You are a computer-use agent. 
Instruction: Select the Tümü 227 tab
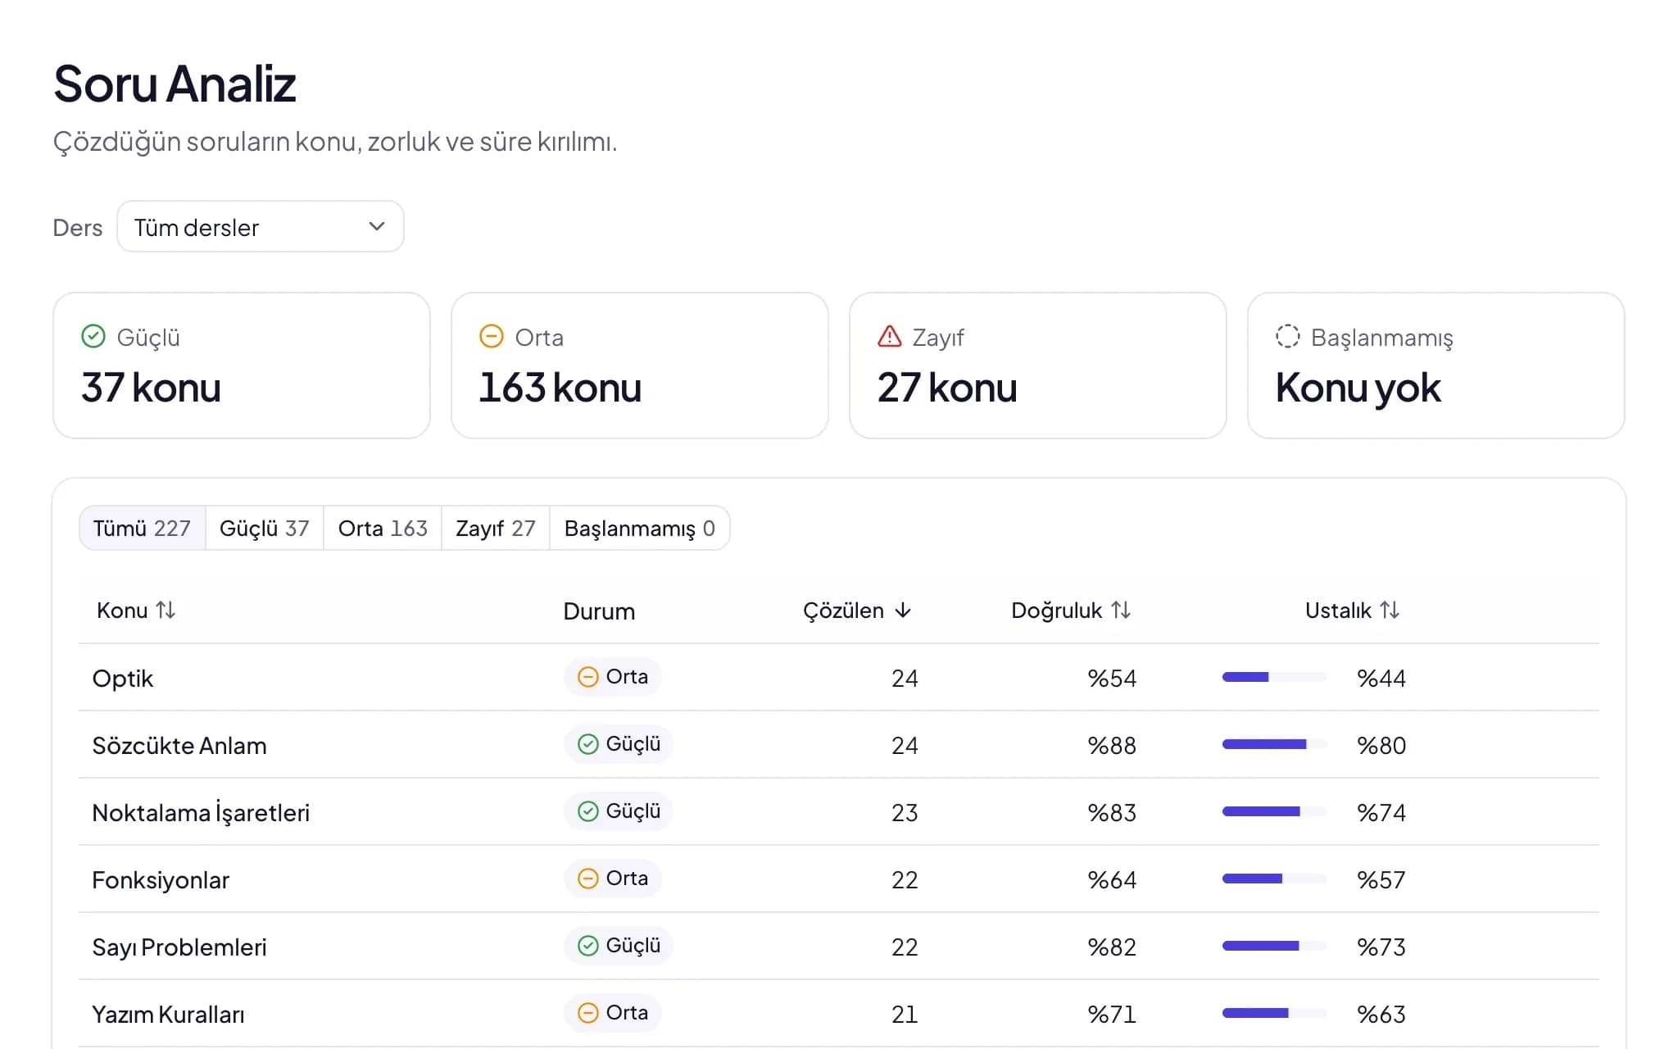(x=142, y=529)
